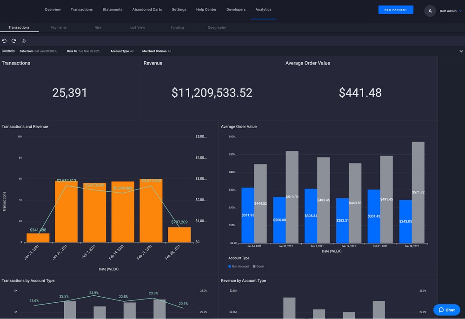The height and width of the screenshot is (319, 465).
Task: Click the blue bar labeled $301.42
Action: (x=374, y=216)
